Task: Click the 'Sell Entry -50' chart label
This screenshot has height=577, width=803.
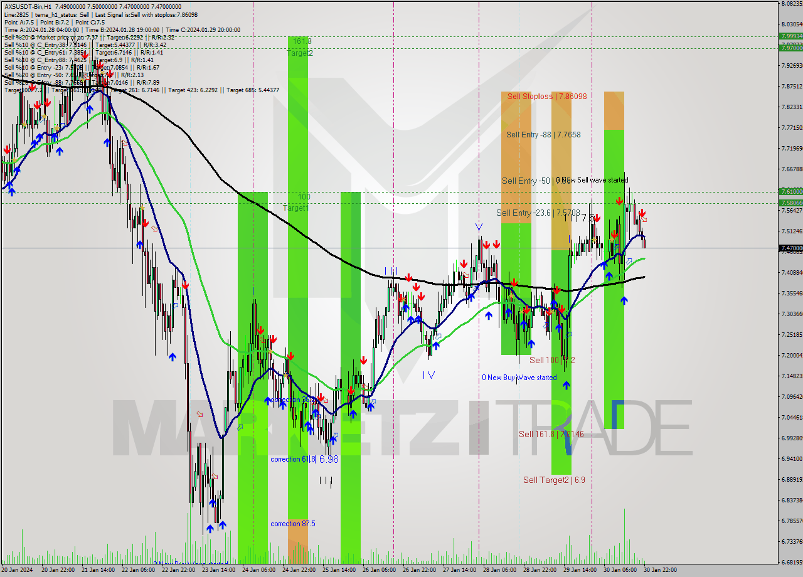Action: pos(526,181)
